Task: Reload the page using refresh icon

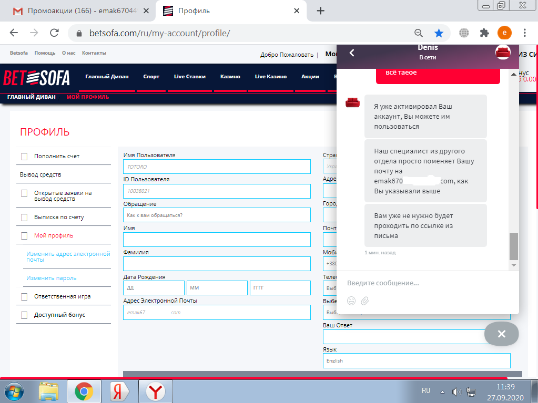Action: tap(54, 33)
